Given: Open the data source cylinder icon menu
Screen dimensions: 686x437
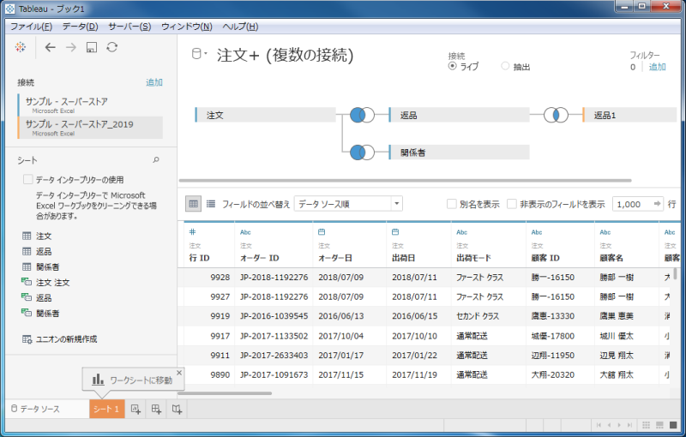Looking at the screenshot, I should point(199,54).
